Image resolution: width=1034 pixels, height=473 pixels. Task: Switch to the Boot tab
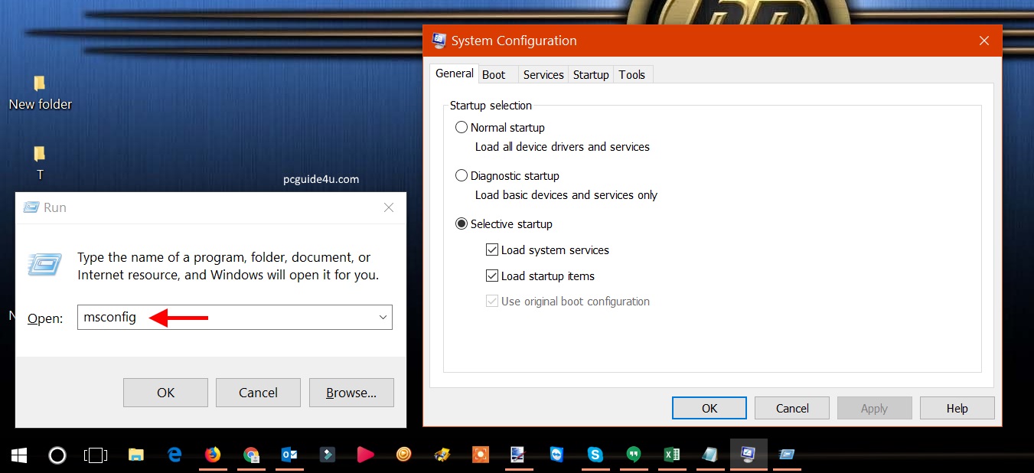click(x=494, y=74)
